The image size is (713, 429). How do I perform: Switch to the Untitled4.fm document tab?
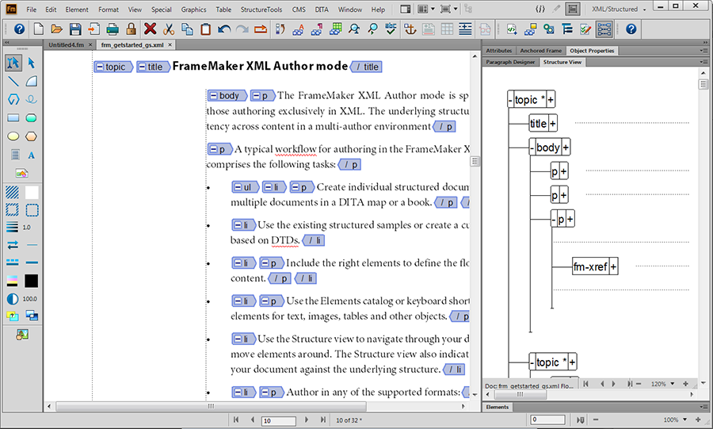coord(67,46)
